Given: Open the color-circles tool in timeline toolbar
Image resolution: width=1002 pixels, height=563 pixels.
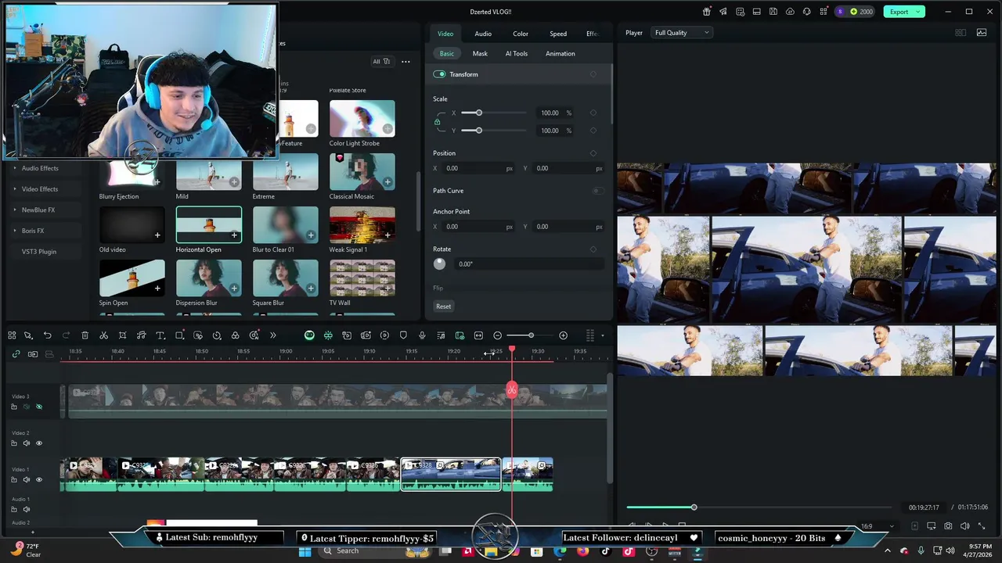Looking at the screenshot, I should click(x=235, y=335).
